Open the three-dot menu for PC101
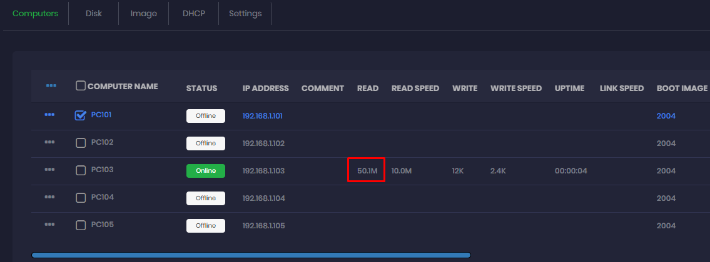The width and height of the screenshot is (710, 262). 49,115
